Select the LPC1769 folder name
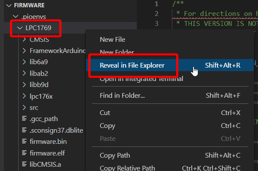 pos(39,28)
